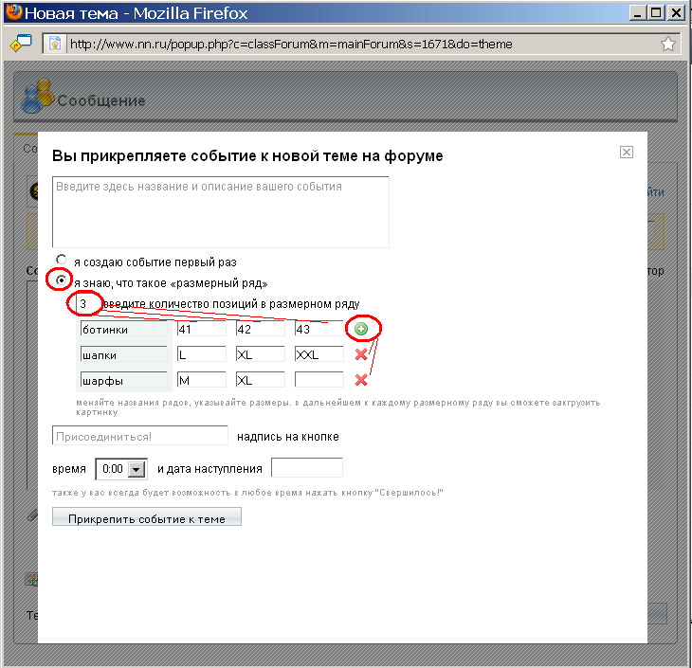This screenshot has height=668, width=692.
Task: Click the шапки size field with L
Action: point(202,354)
